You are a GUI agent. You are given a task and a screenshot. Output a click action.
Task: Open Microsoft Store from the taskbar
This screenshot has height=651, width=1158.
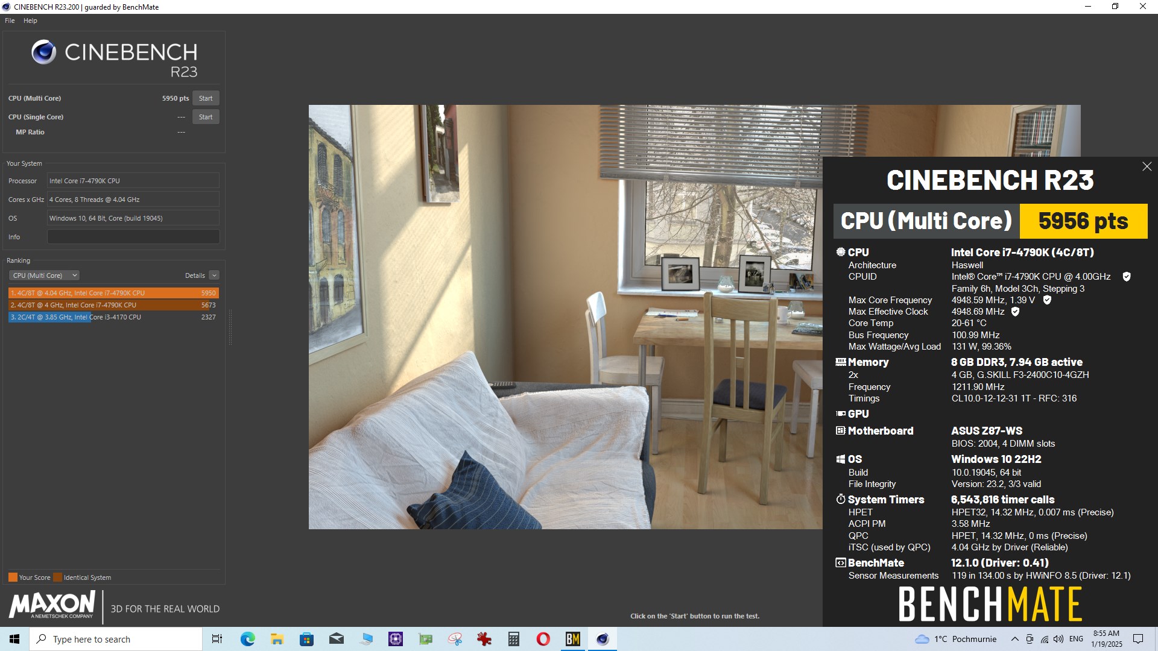coord(306,639)
